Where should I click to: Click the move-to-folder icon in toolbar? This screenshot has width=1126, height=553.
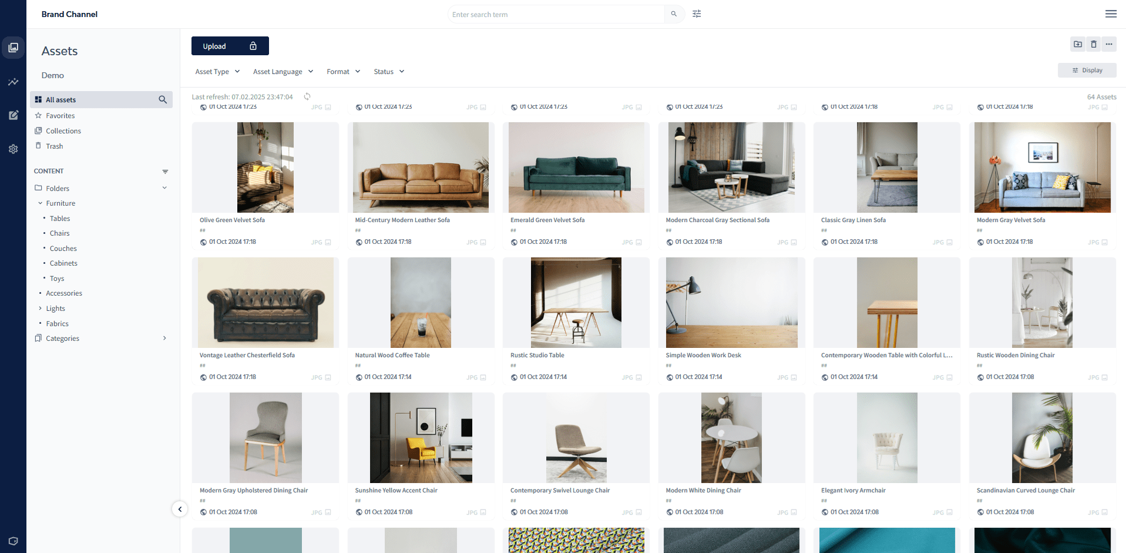pos(1077,44)
